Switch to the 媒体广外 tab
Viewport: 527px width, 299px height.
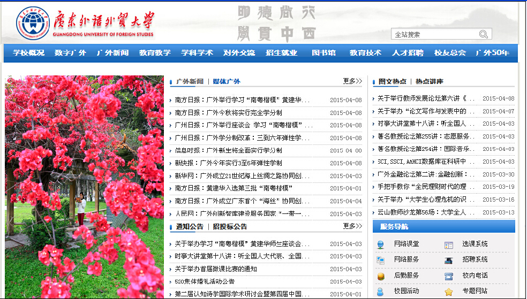(227, 82)
